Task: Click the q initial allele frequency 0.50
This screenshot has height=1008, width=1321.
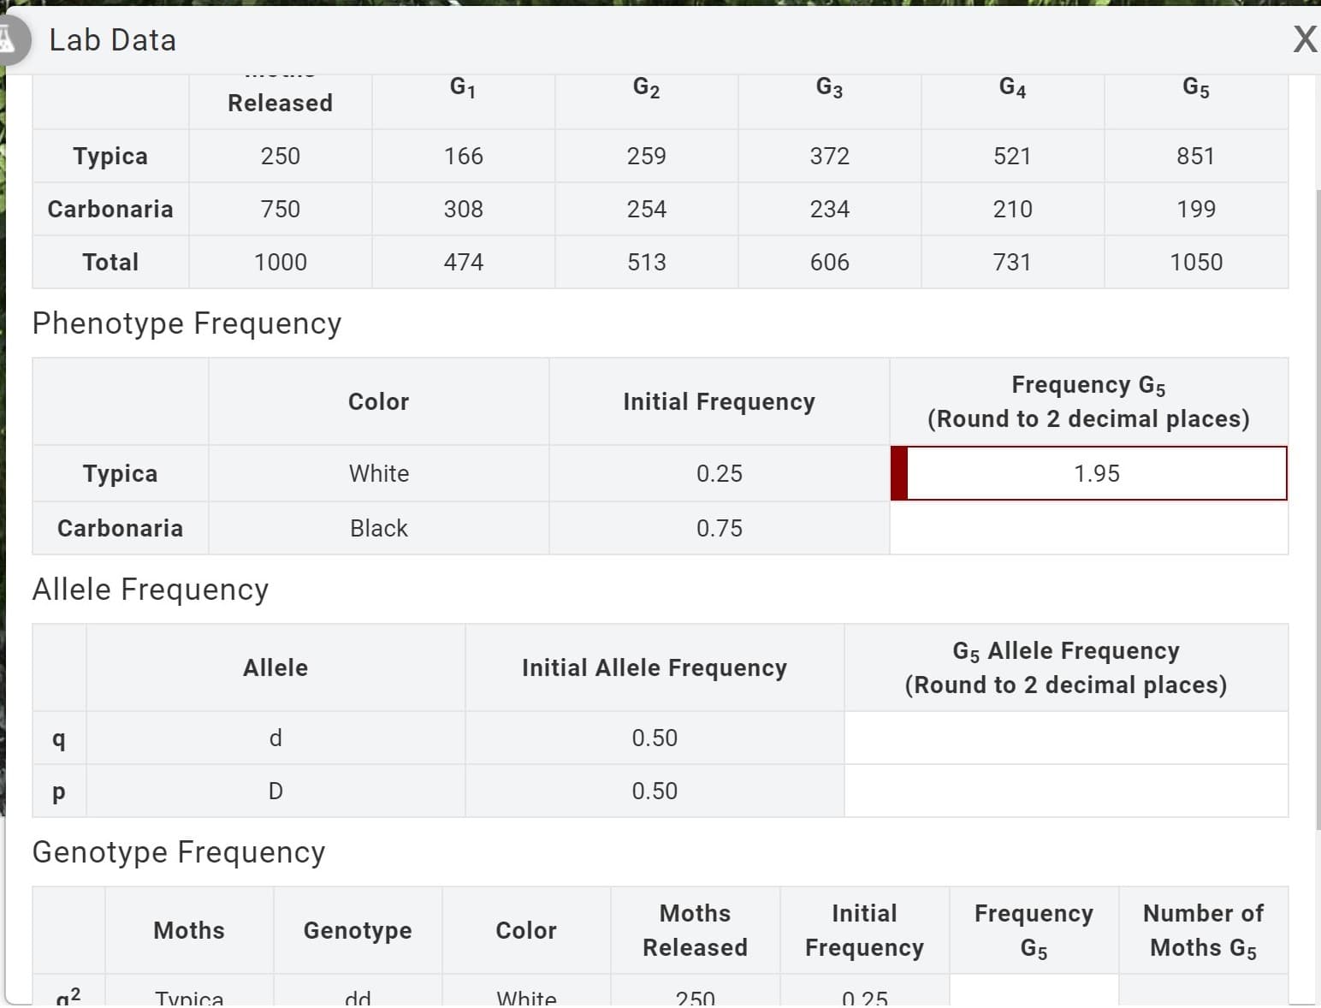Action: pyautogui.click(x=655, y=738)
